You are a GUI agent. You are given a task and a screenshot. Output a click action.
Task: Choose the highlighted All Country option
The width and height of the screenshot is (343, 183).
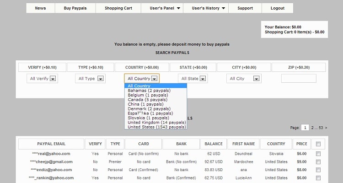[x=155, y=86]
